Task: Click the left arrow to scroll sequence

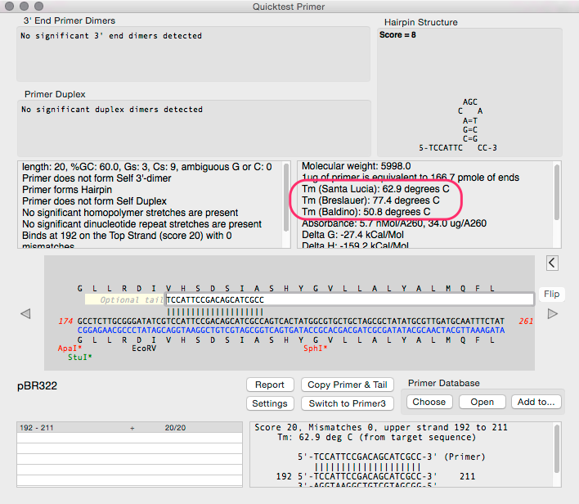Action: (x=25, y=313)
